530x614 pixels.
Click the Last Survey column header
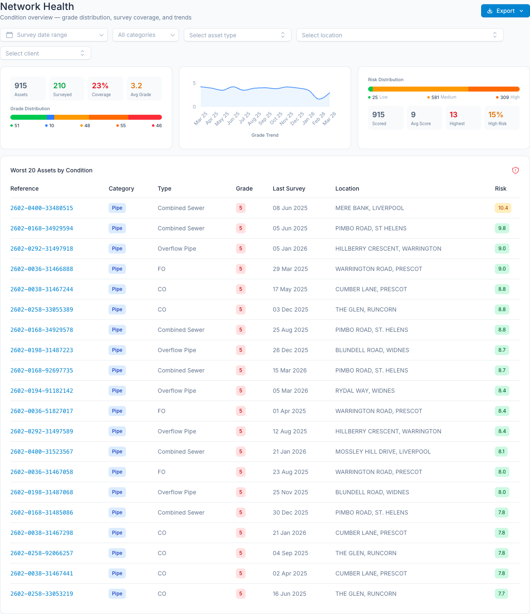coord(289,189)
